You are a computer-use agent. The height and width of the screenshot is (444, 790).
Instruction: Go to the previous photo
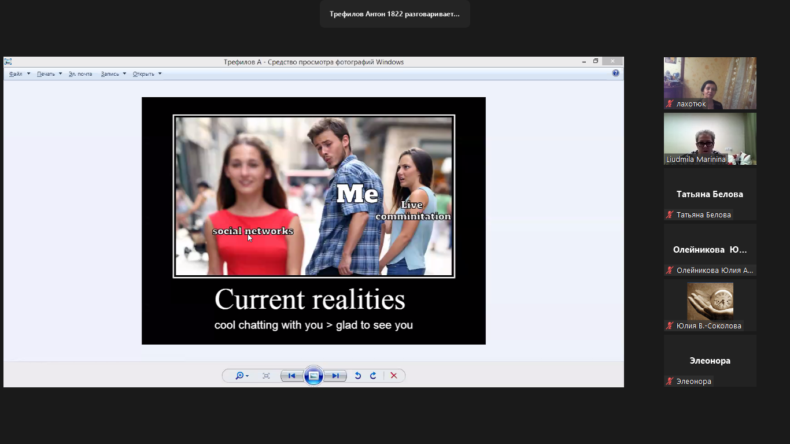(x=292, y=376)
